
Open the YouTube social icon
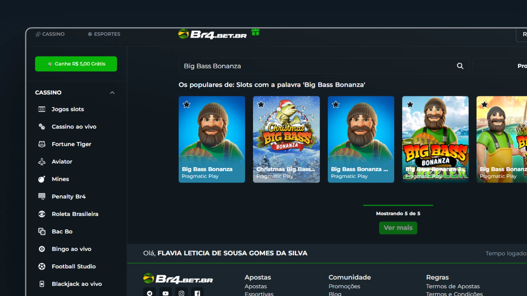[x=166, y=293]
